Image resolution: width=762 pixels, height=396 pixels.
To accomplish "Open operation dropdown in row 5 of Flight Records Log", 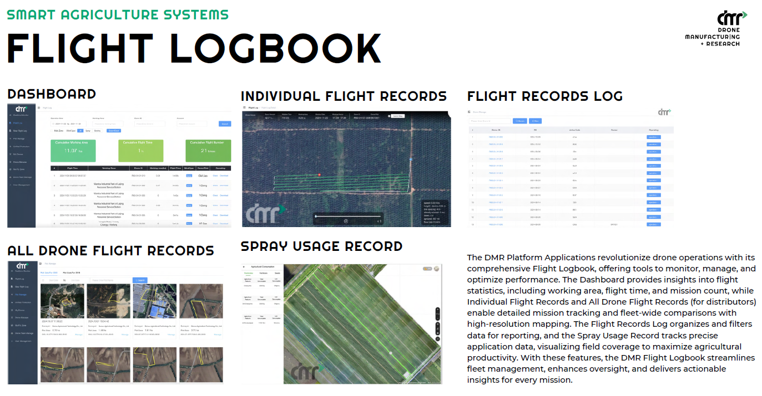I will [654, 166].
